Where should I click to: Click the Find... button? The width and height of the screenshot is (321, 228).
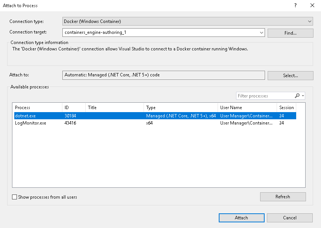coord(290,33)
